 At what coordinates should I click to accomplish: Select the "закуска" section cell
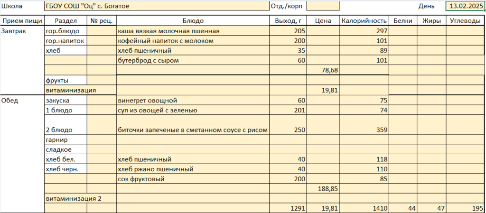65,101
